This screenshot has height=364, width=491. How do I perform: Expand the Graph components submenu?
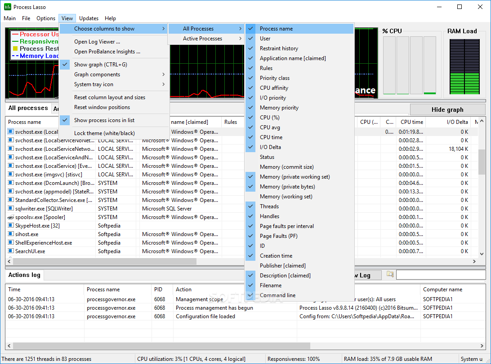114,75
